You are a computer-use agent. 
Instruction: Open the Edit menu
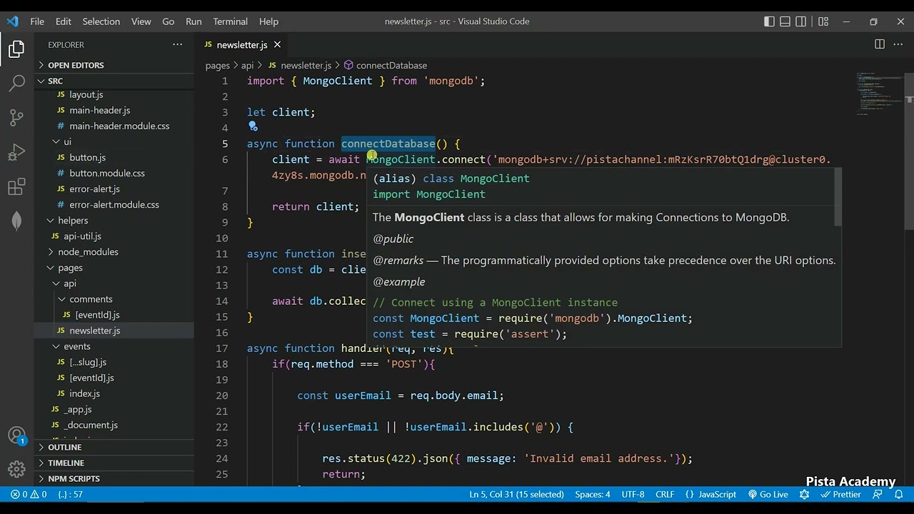point(64,21)
